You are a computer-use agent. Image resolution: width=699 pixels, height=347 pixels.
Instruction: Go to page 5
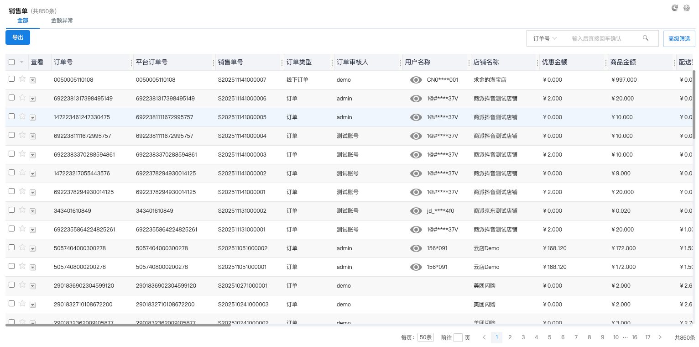pos(550,337)
